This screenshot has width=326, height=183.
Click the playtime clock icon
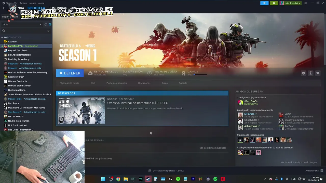pyautogui.click(x=150, y=73)
